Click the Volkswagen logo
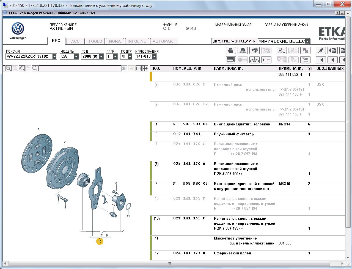Screen dimensions: 352x269 click(18, 29)
